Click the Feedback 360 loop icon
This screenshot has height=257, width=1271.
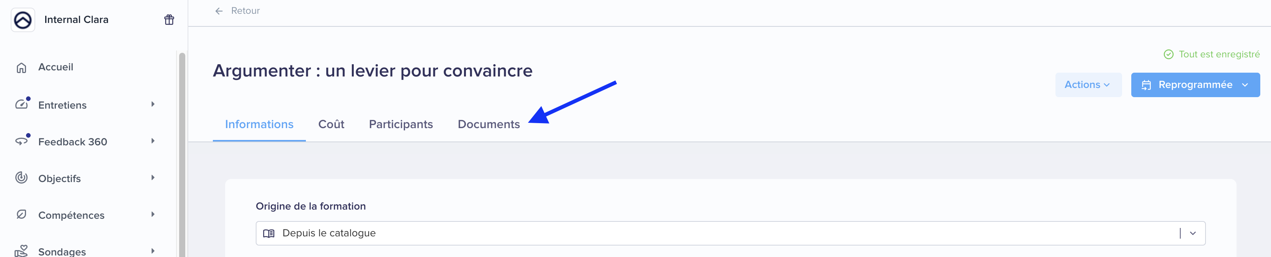click(21, 141)
